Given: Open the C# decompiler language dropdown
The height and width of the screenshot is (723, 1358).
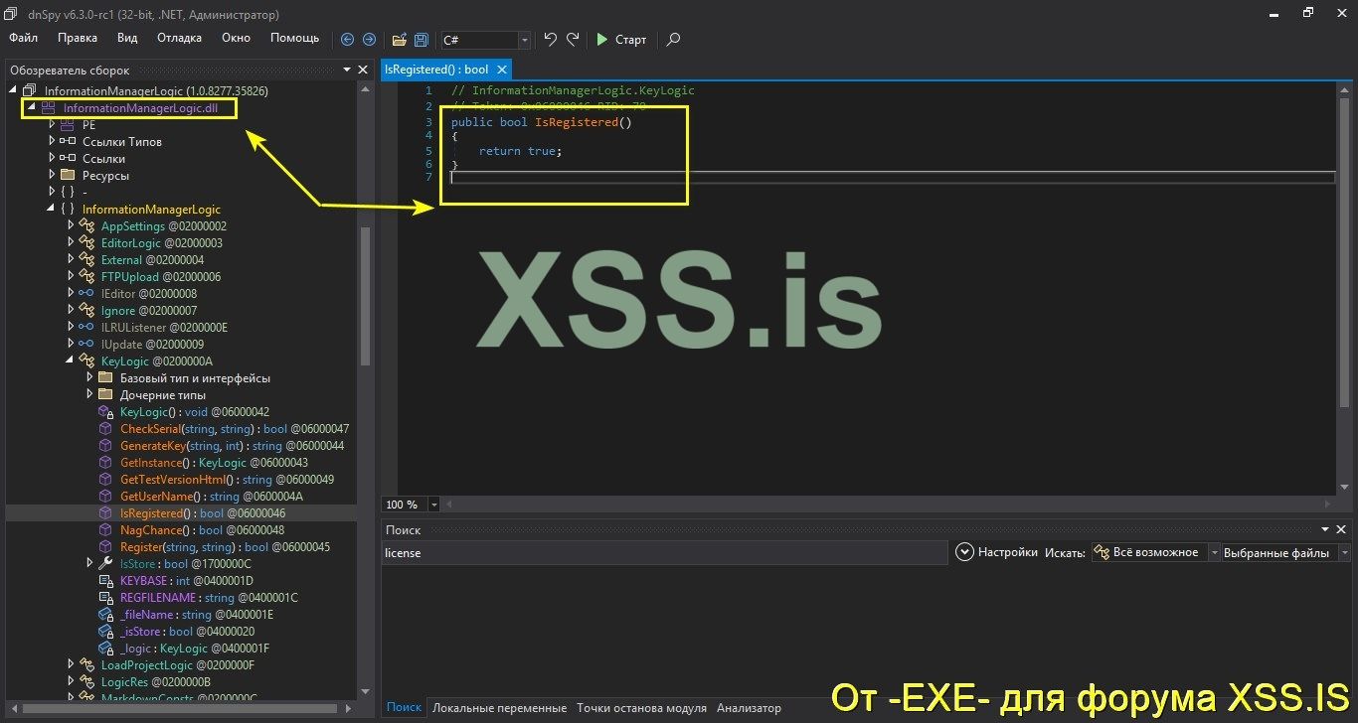Looking at the screenshot, I should tap(522, 41).
